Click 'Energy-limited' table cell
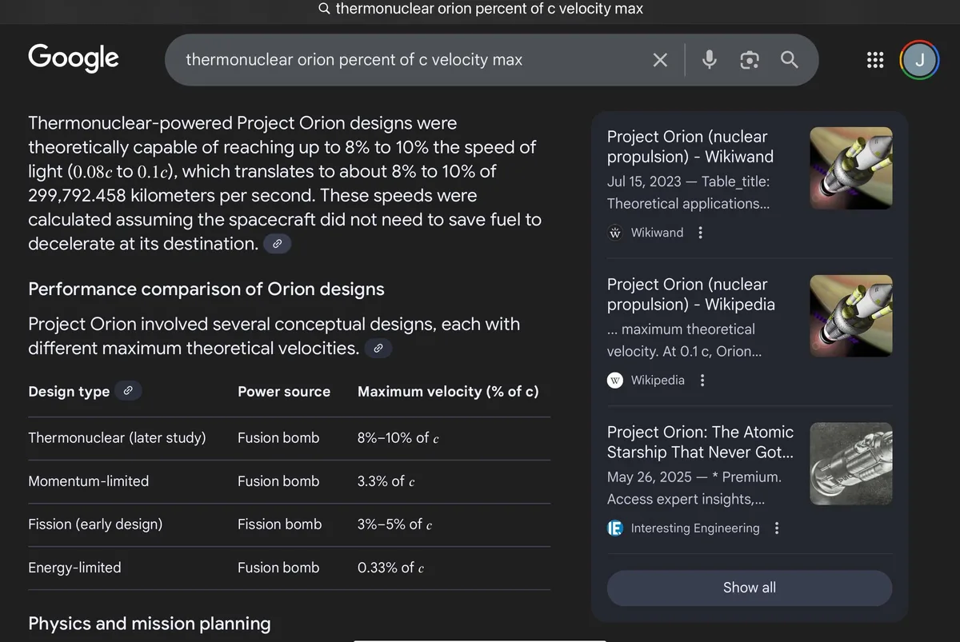 point(74,568)
